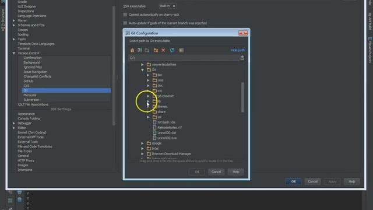Click the settings tree scrollbar

tap(114, 65)
